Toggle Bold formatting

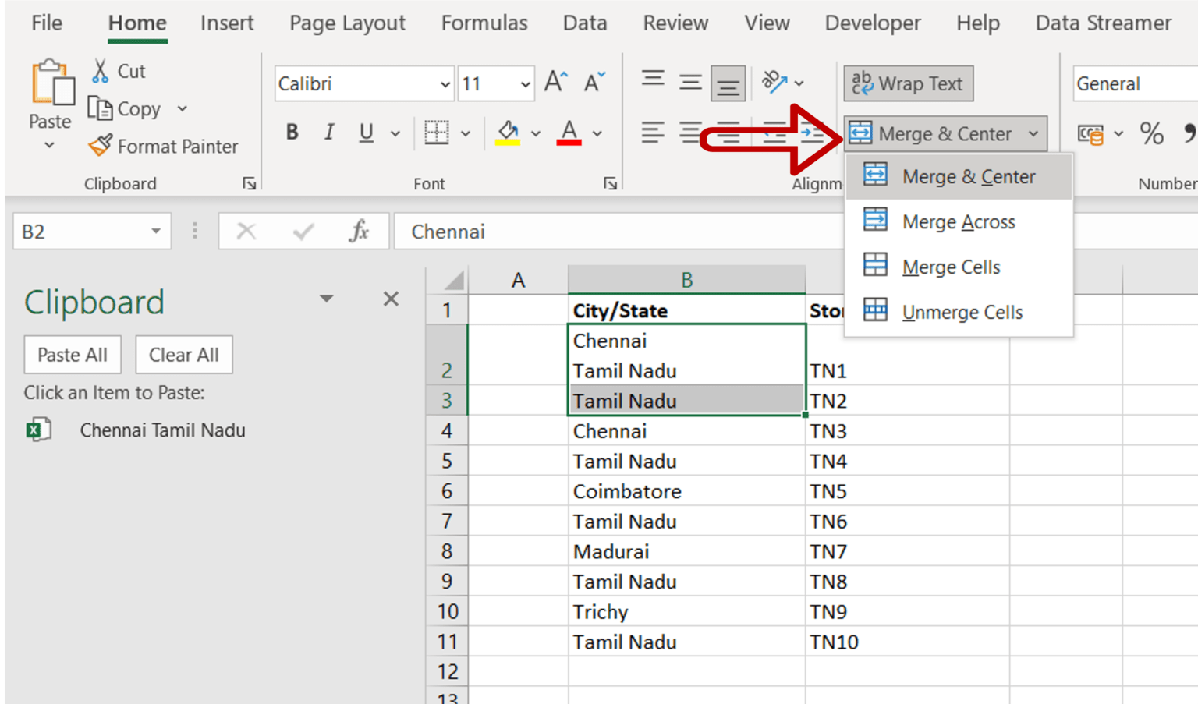coord(292,133)
